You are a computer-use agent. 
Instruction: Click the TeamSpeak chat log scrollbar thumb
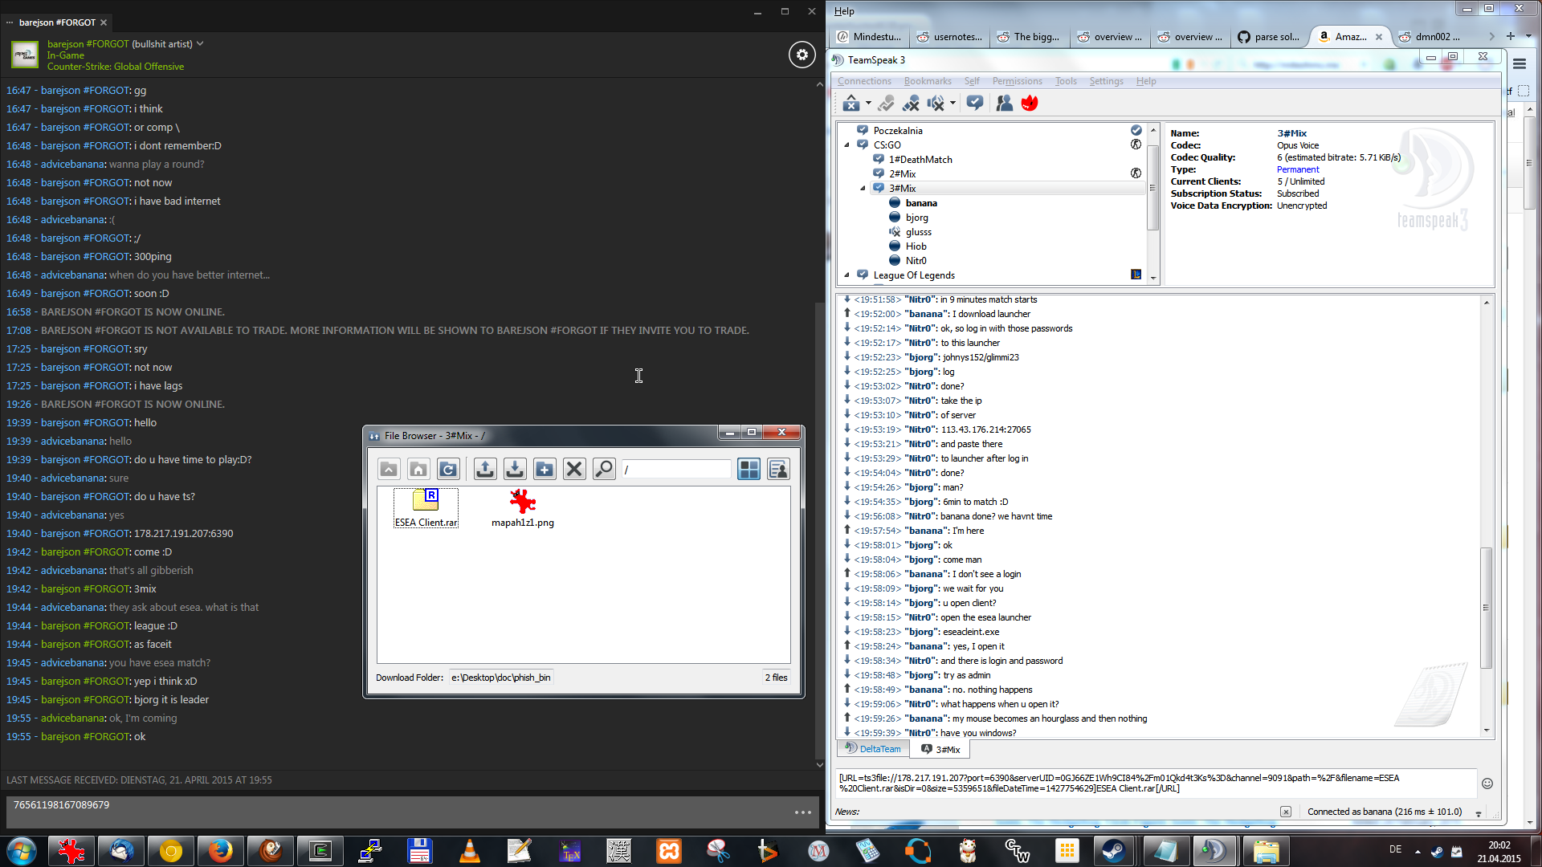coord(1486,608)
